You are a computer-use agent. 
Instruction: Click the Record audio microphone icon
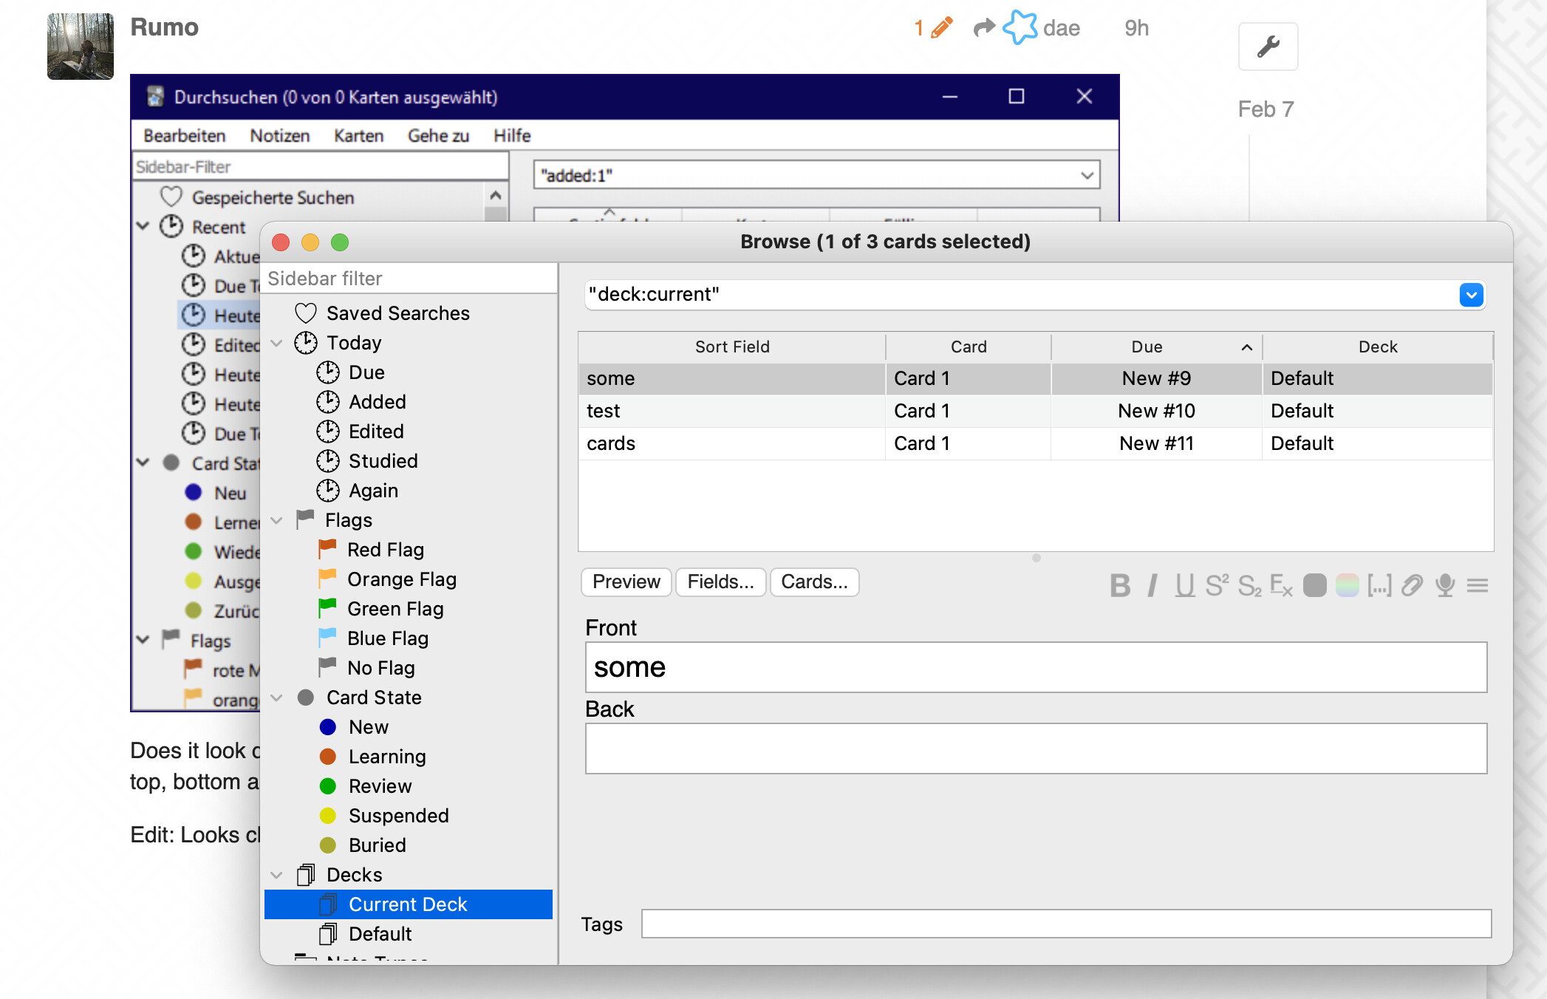[x=1445, y=585]
